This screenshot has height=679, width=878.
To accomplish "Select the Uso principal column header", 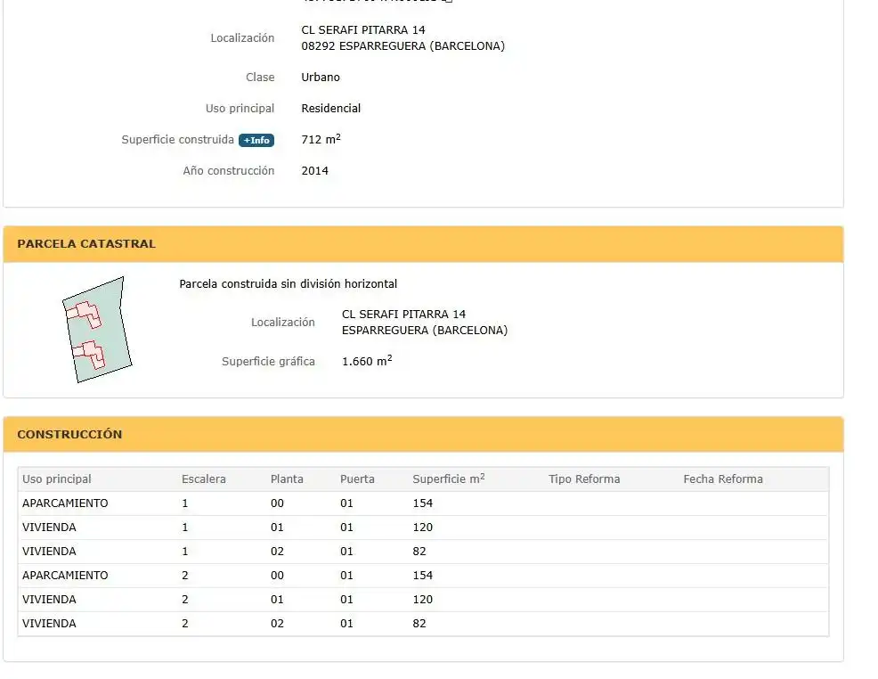I will 57,479.
